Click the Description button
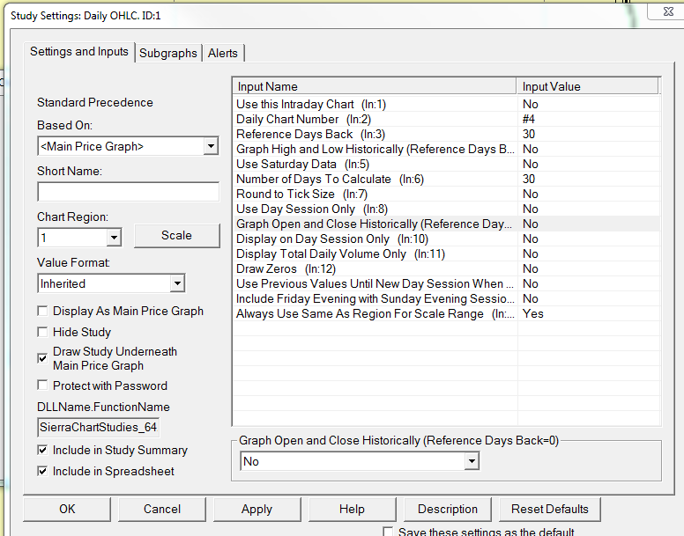The image size is (684, 536). pos(448,509)
